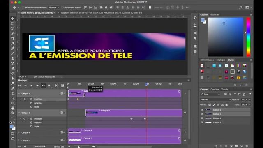Screen dimensions: 263x148
Task: Open the layer filter Type dropdown
Action: point(210,95)
